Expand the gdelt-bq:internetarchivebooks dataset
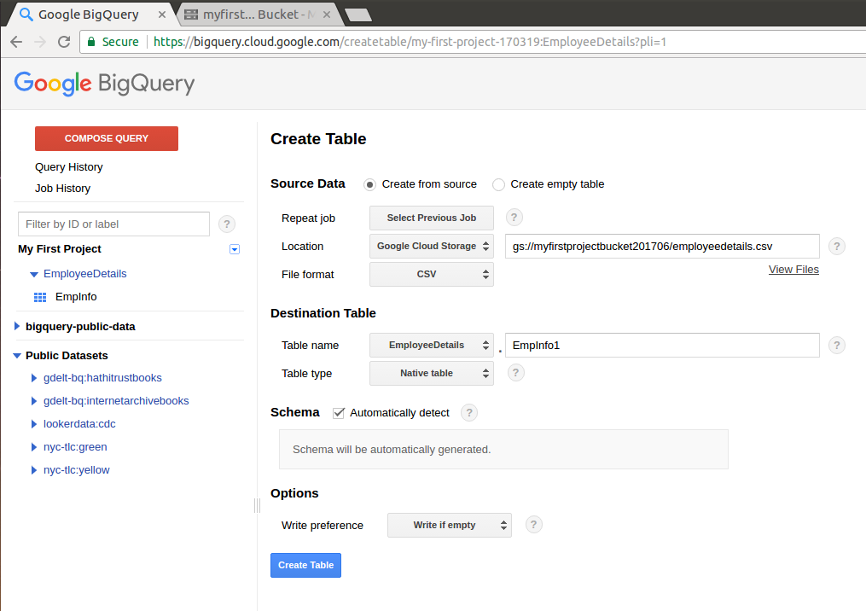The width and height of the screenshot is (866, 611). click(x=33, y=401)
